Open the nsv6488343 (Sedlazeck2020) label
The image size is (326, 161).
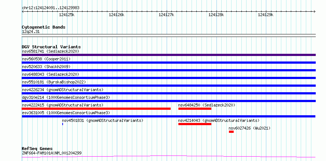(x=51, y=74)
